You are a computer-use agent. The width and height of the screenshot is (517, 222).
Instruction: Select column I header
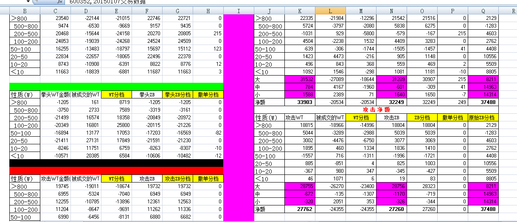(239, 11)
